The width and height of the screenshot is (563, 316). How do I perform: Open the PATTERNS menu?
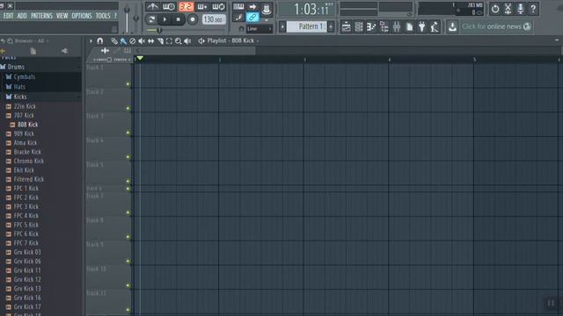[x=41, y=16]
